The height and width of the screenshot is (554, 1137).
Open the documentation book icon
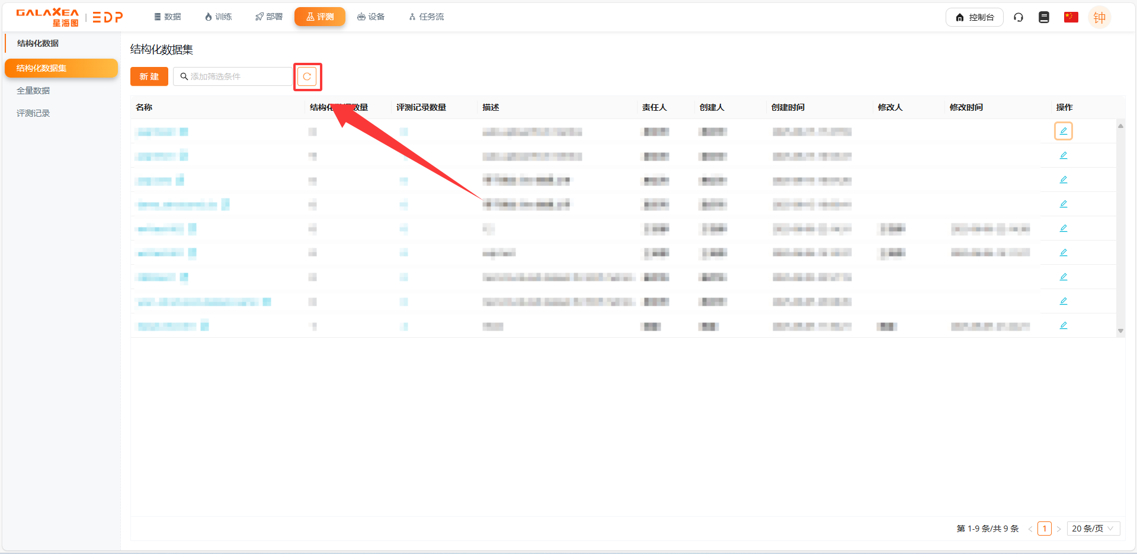click(1043, 17)
